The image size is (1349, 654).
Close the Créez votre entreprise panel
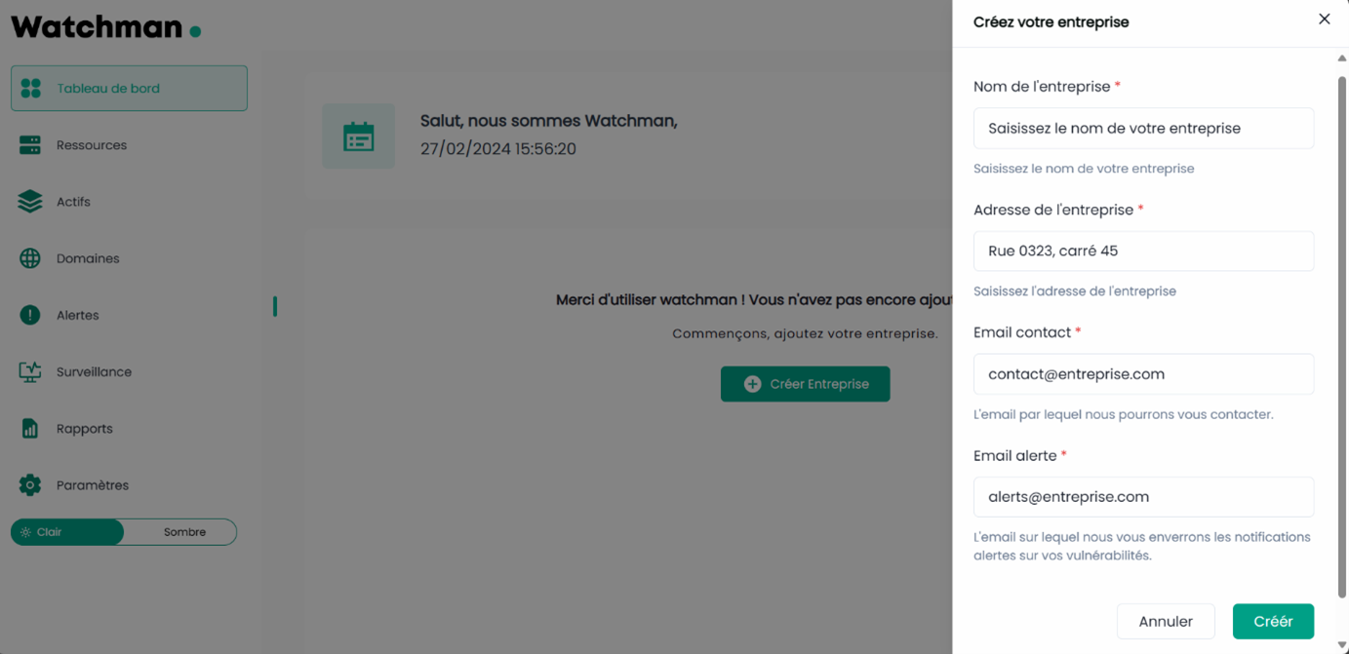[x=1324, y=19]
